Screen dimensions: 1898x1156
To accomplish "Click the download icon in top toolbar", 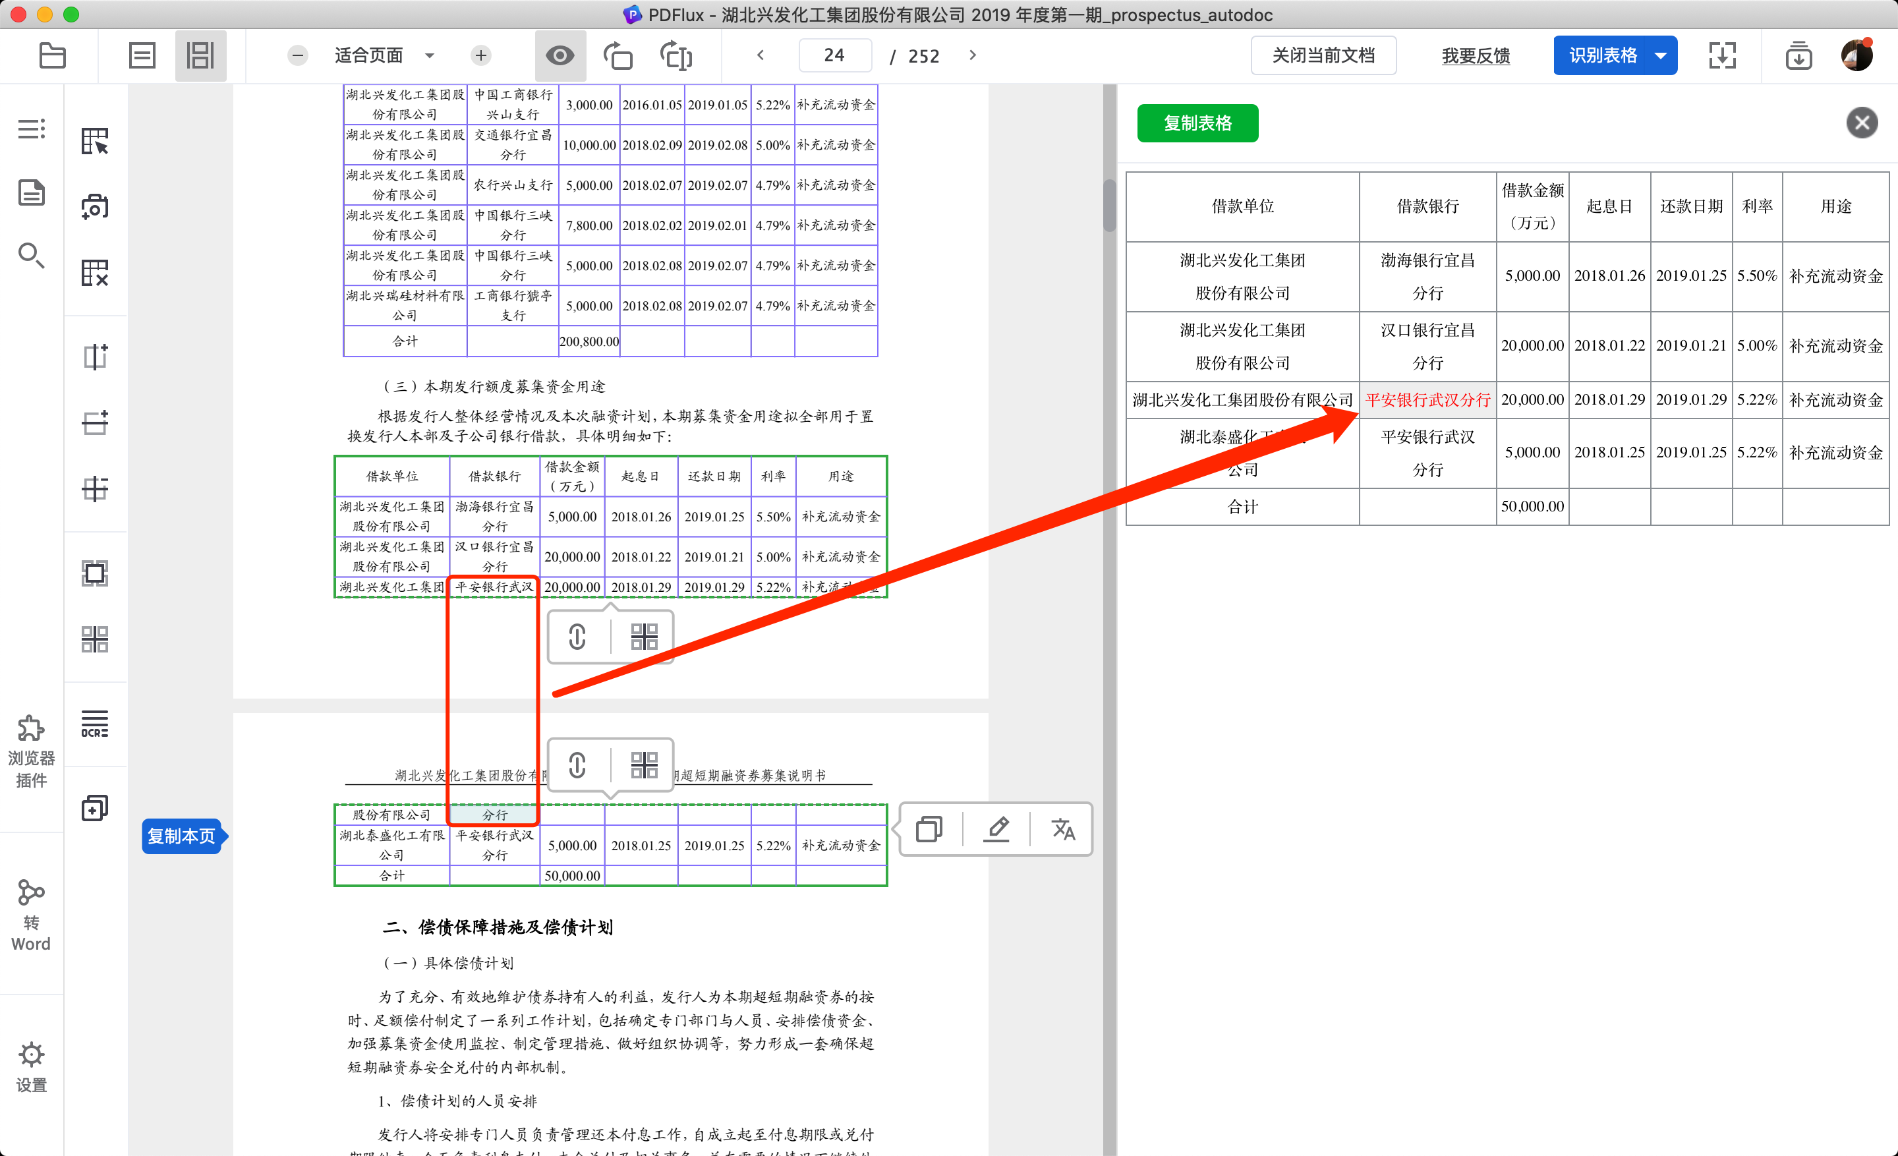I will pos(1798,55).
